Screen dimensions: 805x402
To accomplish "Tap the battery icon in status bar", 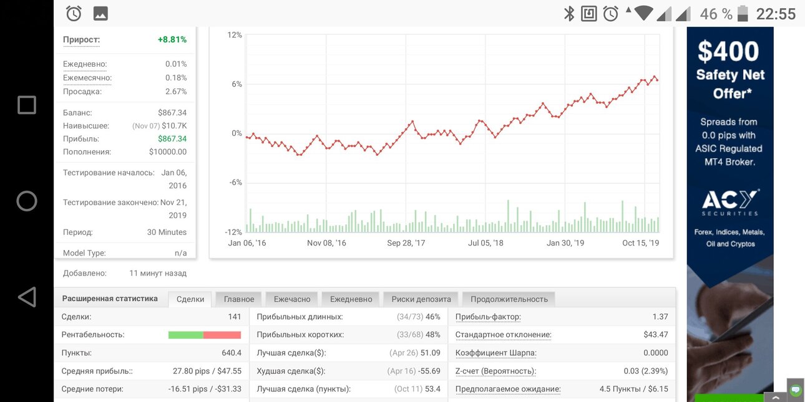I will pyautogui.click(x=743, y=13).
